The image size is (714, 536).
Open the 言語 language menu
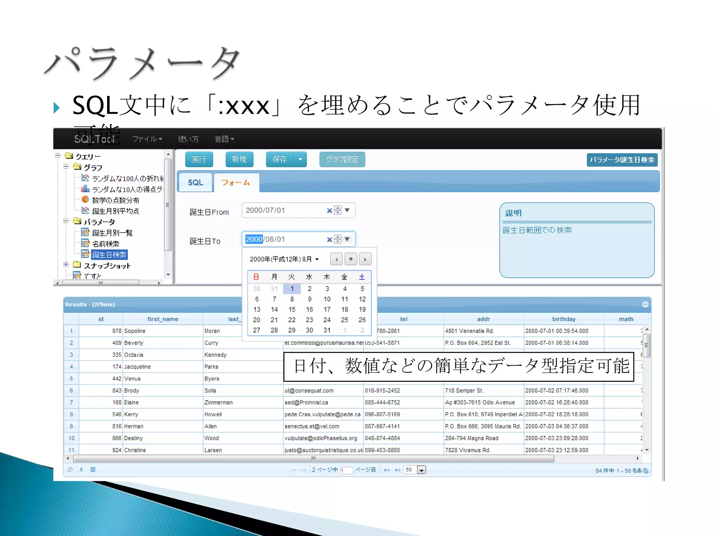[x=224, y=139]
